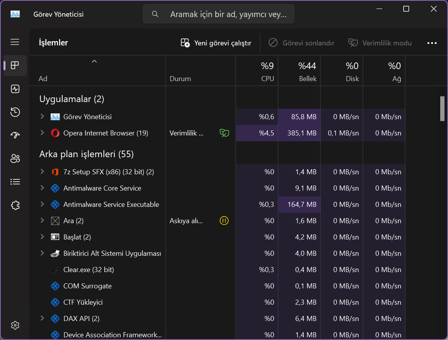
Task: Open the hamburger navigation menu
Action: point(15,42)
